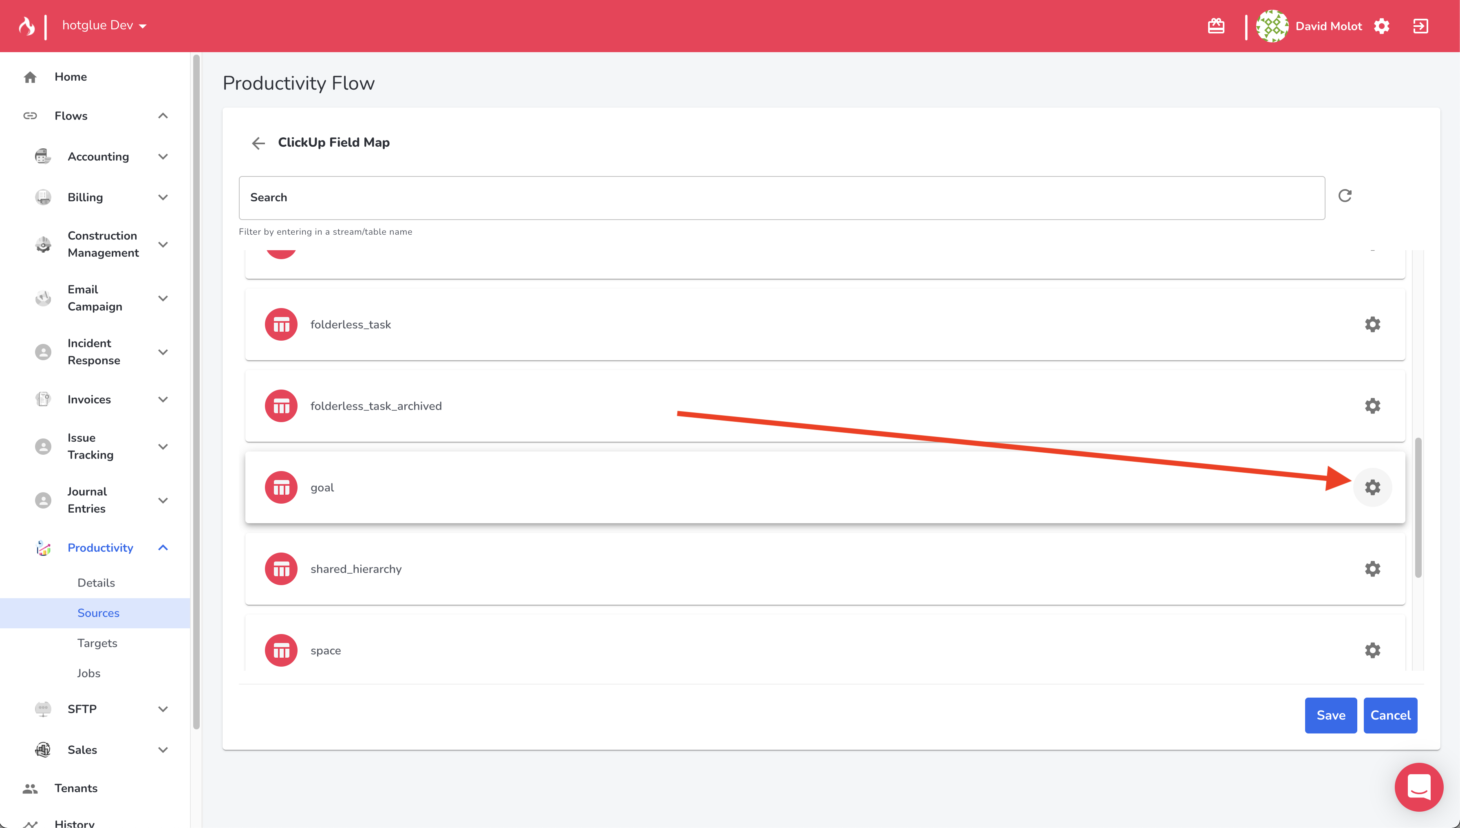Expand the Accounting flow section
Image resolution: width=1460 pixels, height=828 pixels.
[x=163, y=156]
